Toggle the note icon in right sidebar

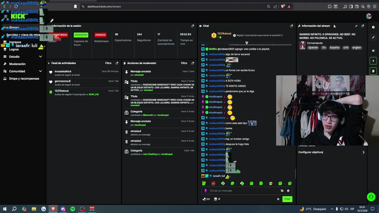(x=373, y=71)
